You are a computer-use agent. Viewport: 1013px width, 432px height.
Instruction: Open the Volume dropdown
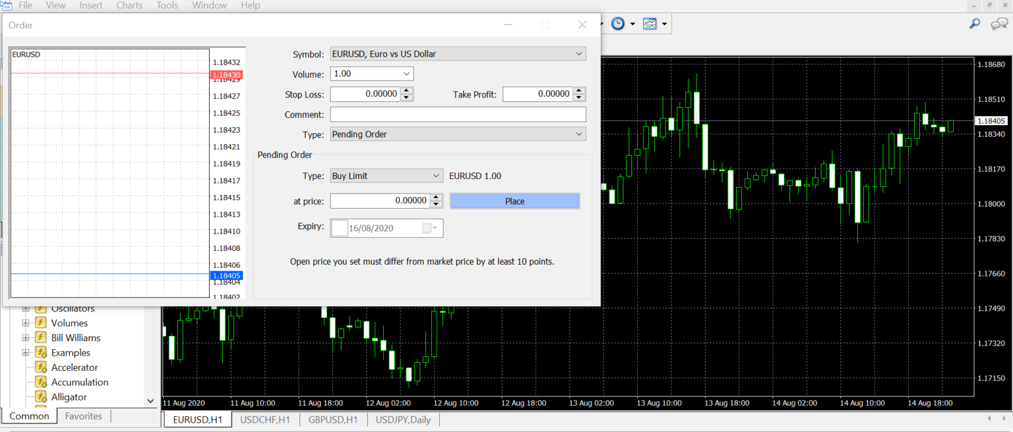coord(407,74)
